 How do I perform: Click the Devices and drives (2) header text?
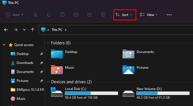[x=71, y=82]
